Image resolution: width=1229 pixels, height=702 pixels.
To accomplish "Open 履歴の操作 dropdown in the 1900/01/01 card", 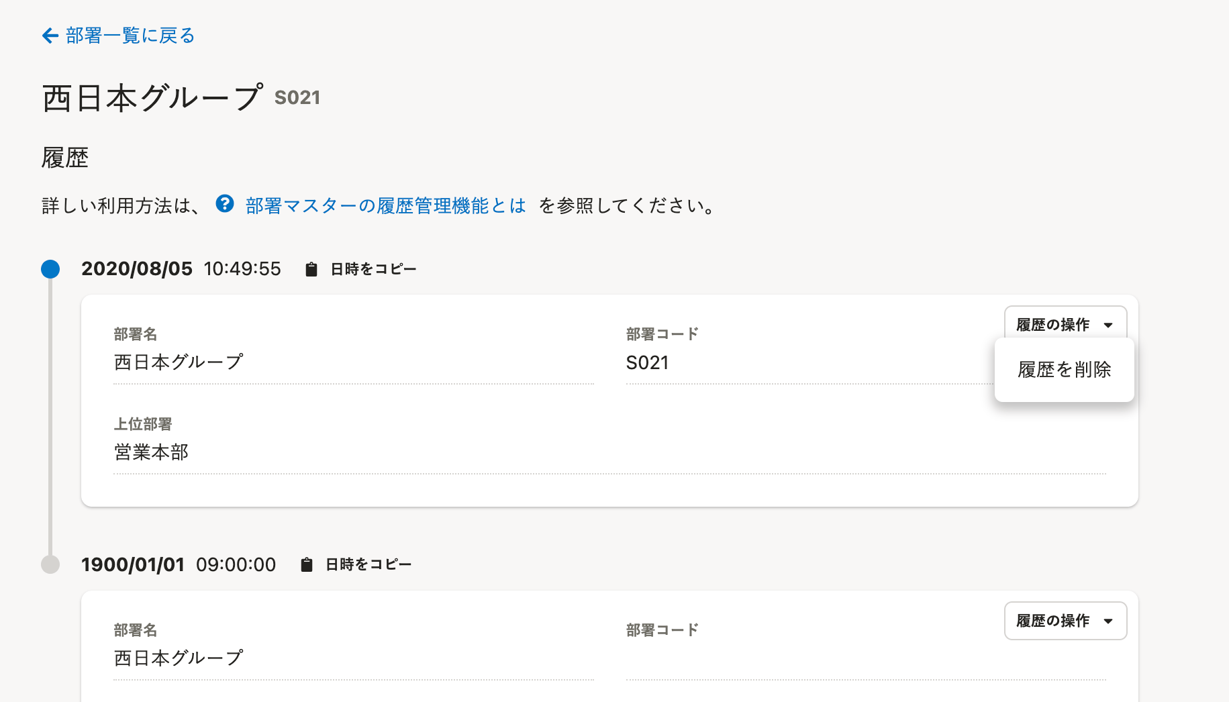I will pos(1065,621).
